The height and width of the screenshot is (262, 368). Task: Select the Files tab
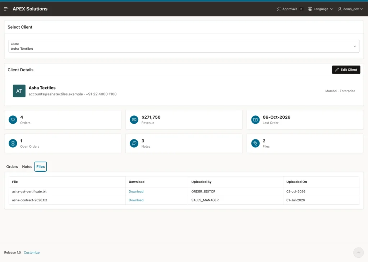point(41,167)
